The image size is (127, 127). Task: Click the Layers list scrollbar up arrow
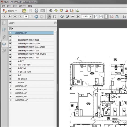(55, 33)
